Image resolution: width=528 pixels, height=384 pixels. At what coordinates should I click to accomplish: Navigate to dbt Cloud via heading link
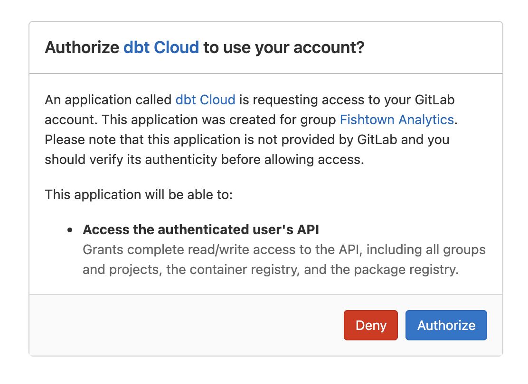click(x=161, y=47)
